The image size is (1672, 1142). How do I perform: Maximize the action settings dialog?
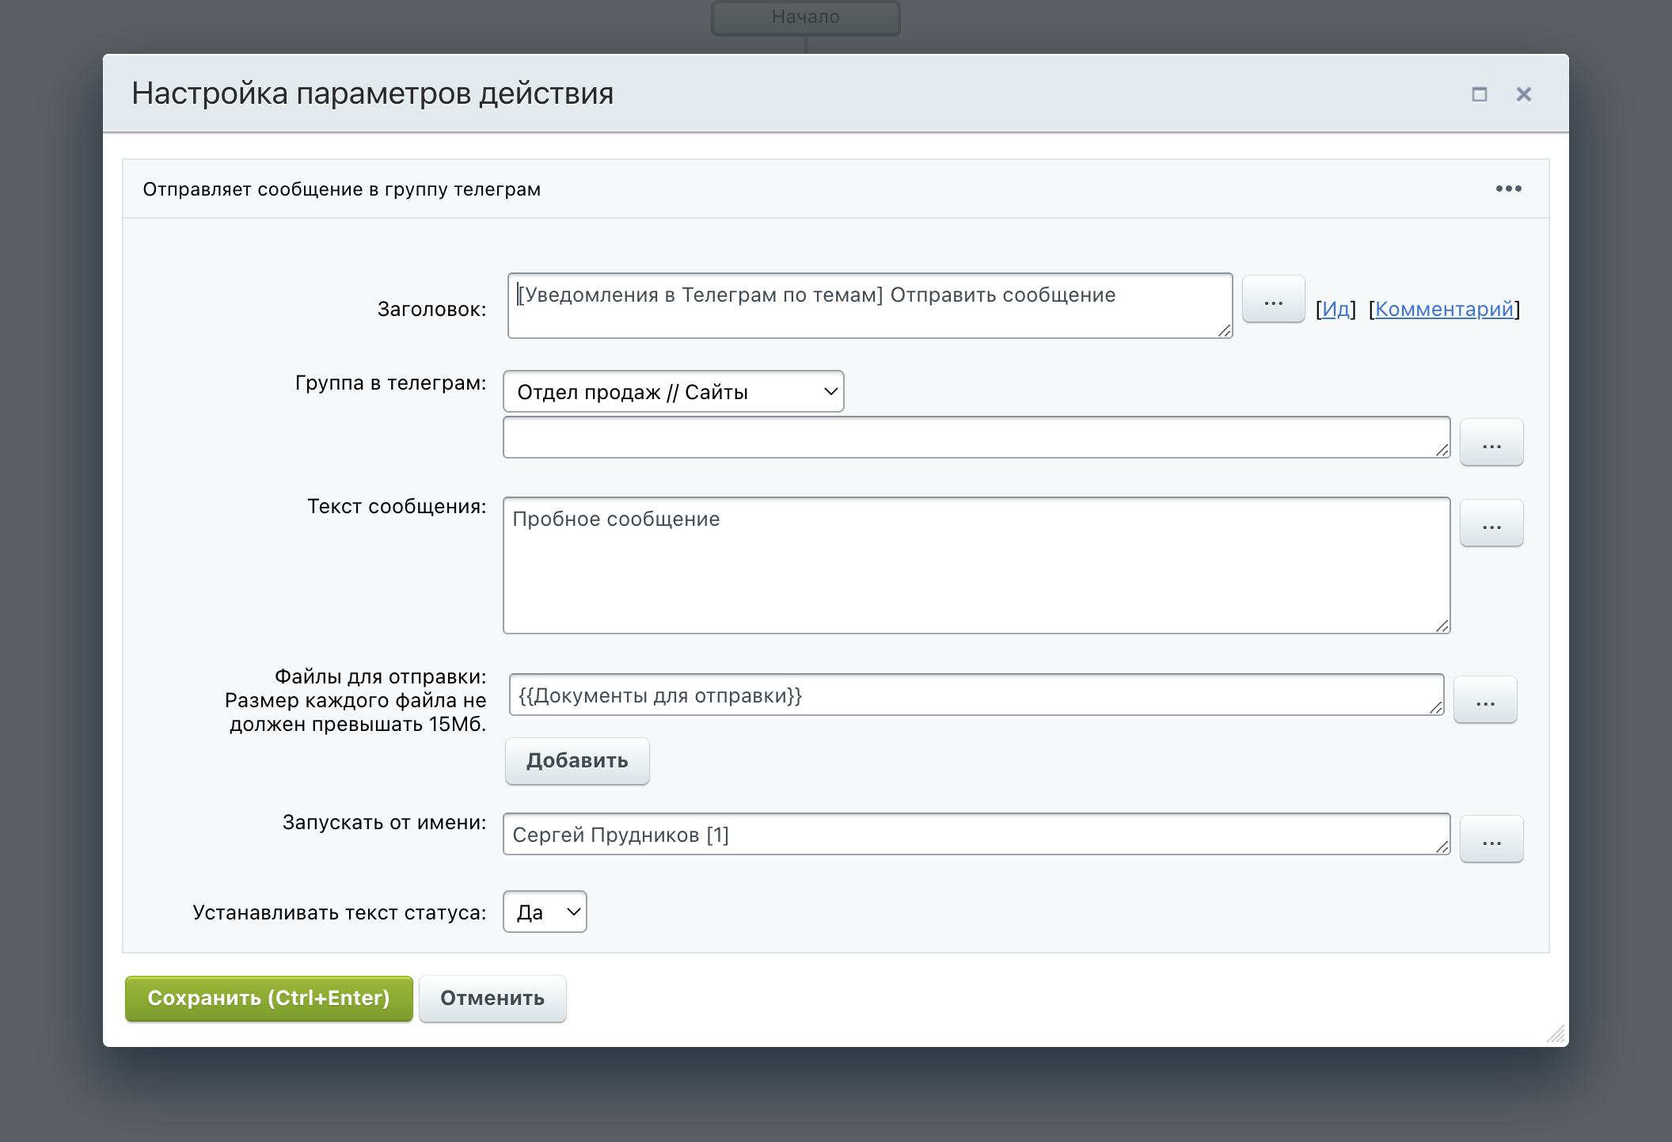[1479, 94]
